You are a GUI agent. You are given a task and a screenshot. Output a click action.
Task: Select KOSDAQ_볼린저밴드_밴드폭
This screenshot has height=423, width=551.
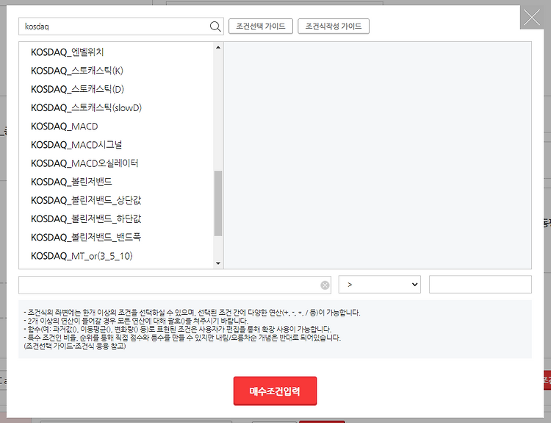pos(86,237)
